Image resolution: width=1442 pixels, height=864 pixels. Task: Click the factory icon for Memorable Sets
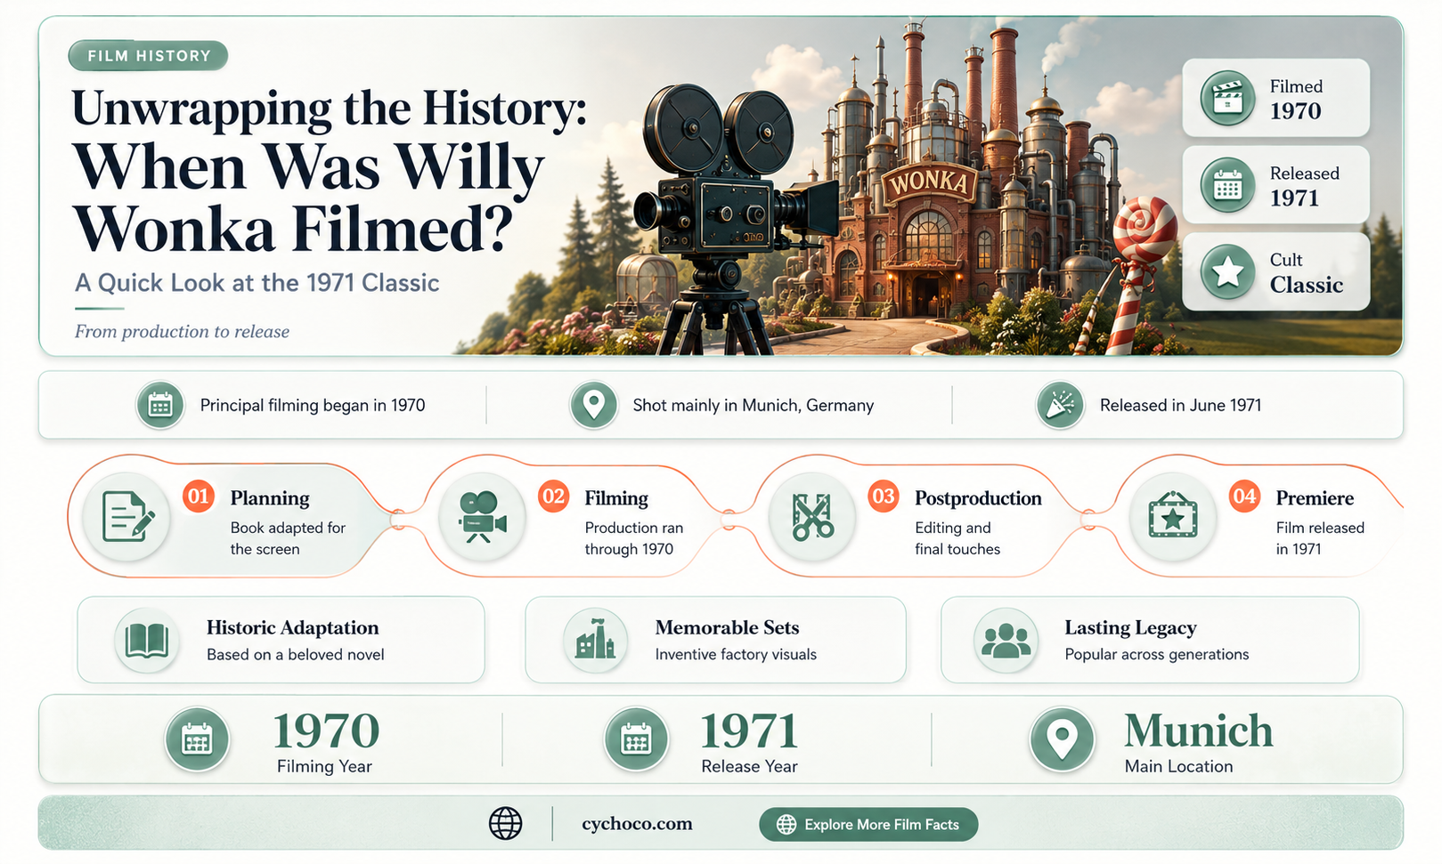pos(595,640)
